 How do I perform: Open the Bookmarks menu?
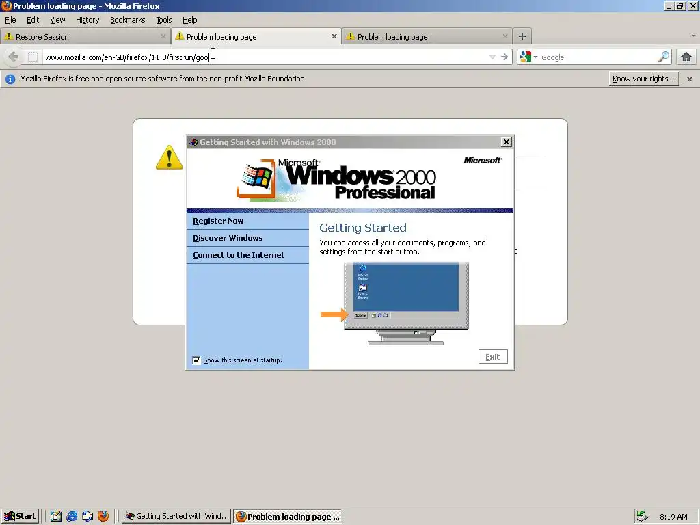pyautogui.click(x=128, y=20)
